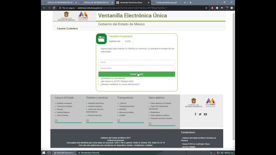Open Wondershare Filmora9 in taskbar
Viewport: 276px width, 155px height.
tap(89, 153)
